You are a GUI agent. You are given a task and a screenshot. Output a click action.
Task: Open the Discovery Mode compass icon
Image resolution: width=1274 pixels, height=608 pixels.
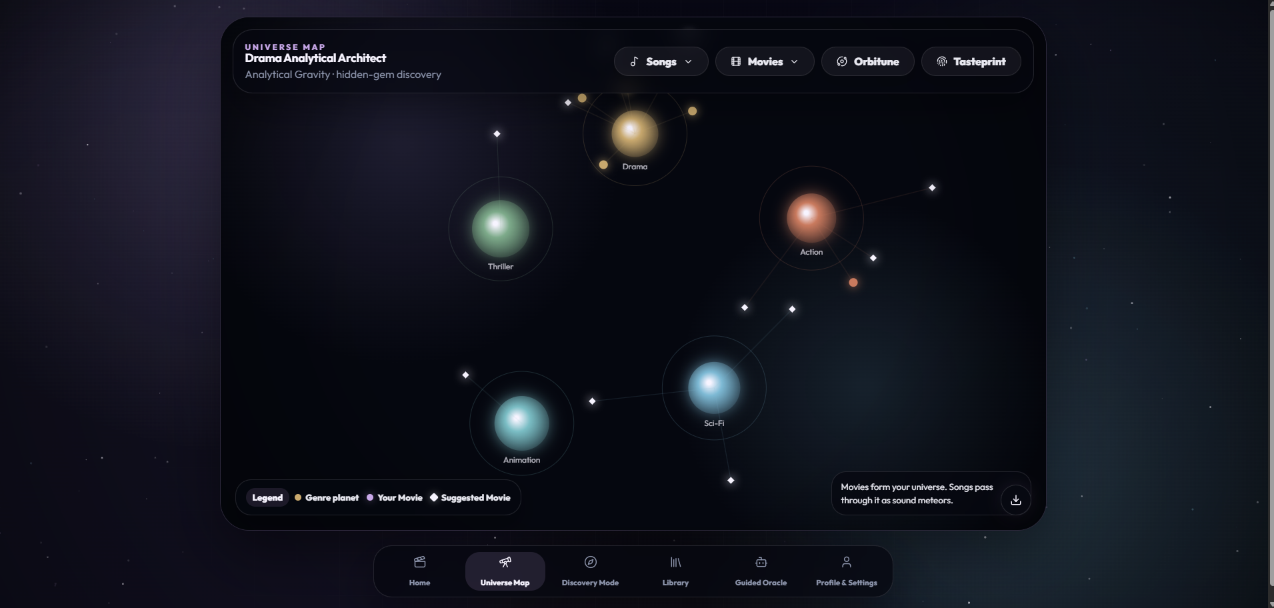590,562
